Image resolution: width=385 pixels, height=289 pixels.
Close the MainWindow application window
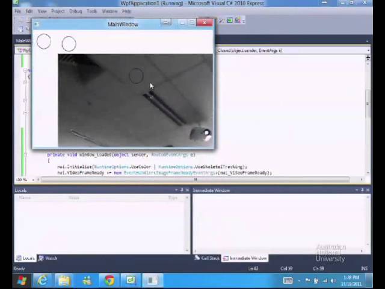(x=205, y=23)
